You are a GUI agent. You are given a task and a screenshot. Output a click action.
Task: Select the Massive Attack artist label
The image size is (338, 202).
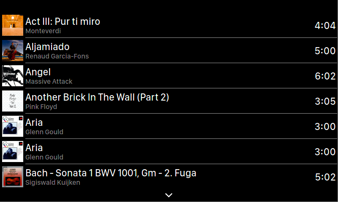pos(49,82)
